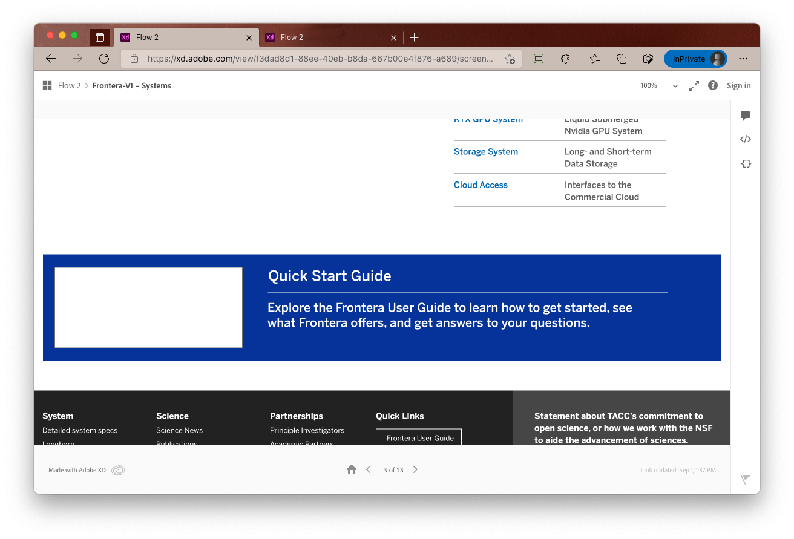Image resolution: width=794 pixels, height=539 pixels.
Task: Toggle fullscreen with the expand arrows icon
Action: 694,86
